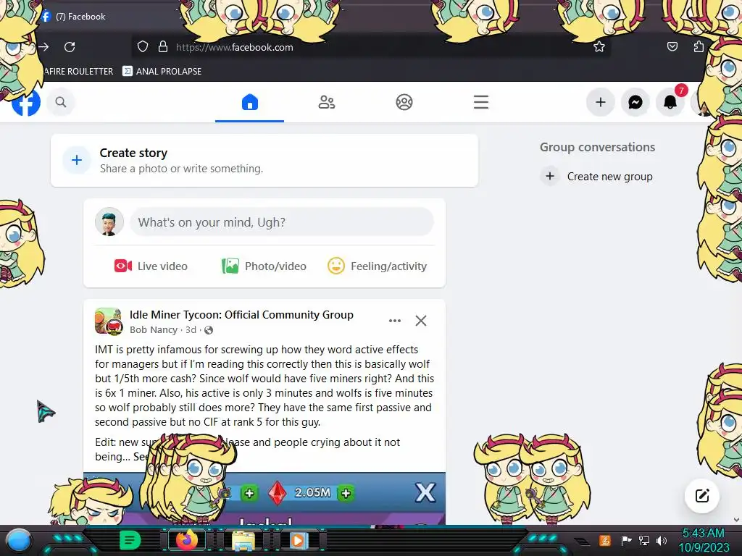Bookmark this page with star icon
The image size is (742, 556).
point(599,47)
